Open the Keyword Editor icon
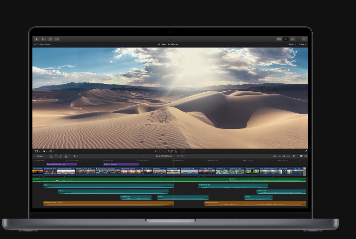Image resolution: width=356 pixels, height=239 pixels. click(44, 39)
